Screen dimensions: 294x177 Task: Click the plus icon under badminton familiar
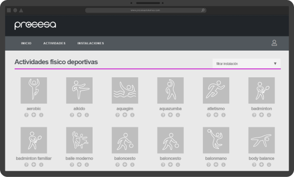34,164
